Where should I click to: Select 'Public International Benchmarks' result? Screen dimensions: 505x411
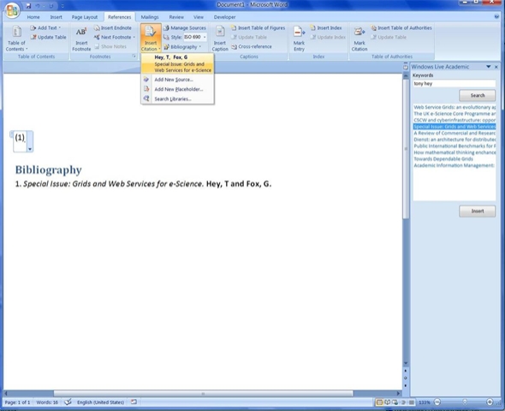(454, 146)
